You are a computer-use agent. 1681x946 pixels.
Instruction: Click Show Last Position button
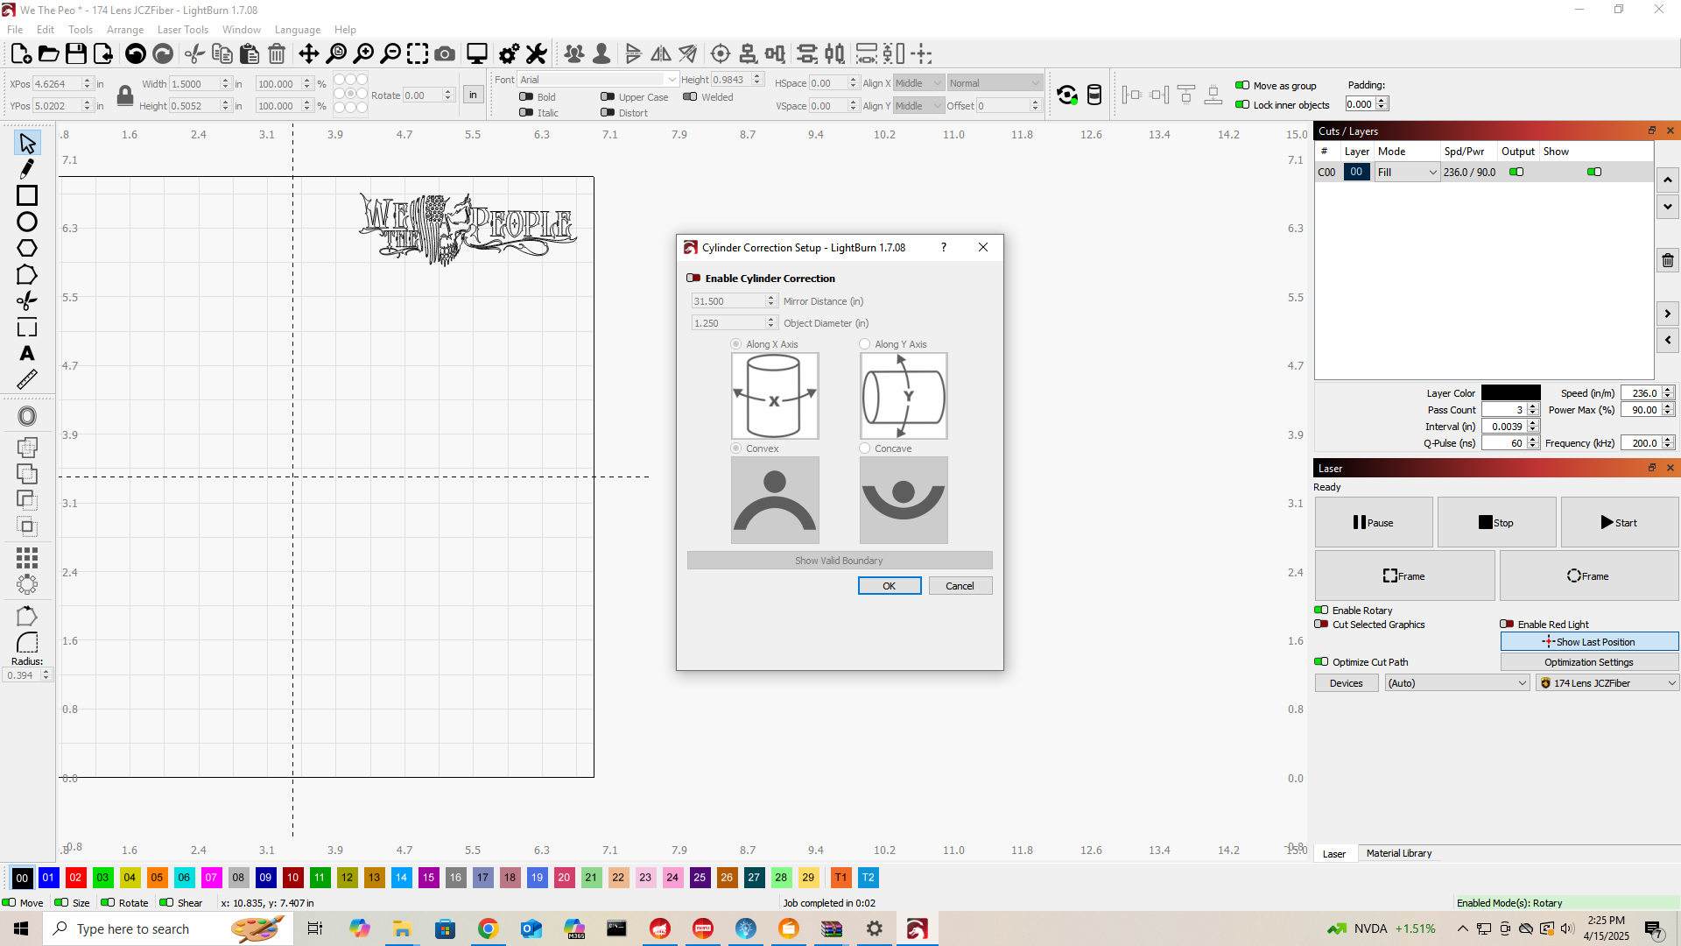click(x=1589, y=642)
